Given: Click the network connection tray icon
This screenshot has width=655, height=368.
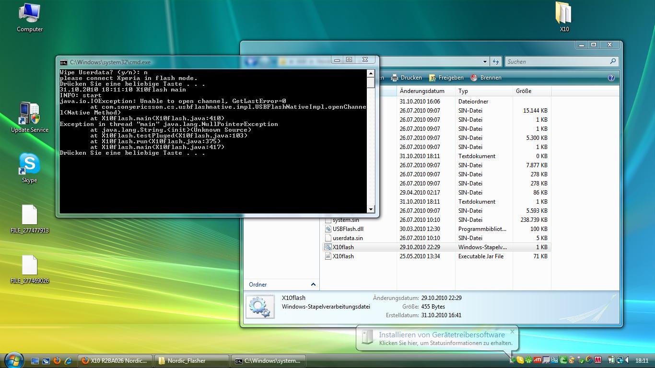Looking at the screenshot, I should 620,360.
